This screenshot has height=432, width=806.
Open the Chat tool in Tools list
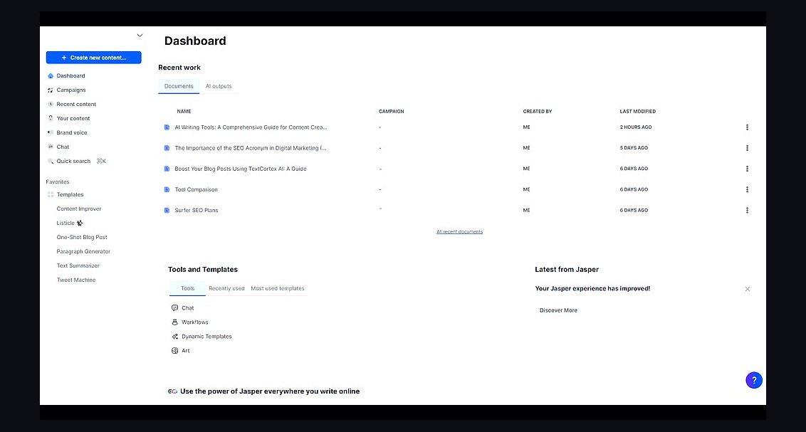tap(188, 308)
